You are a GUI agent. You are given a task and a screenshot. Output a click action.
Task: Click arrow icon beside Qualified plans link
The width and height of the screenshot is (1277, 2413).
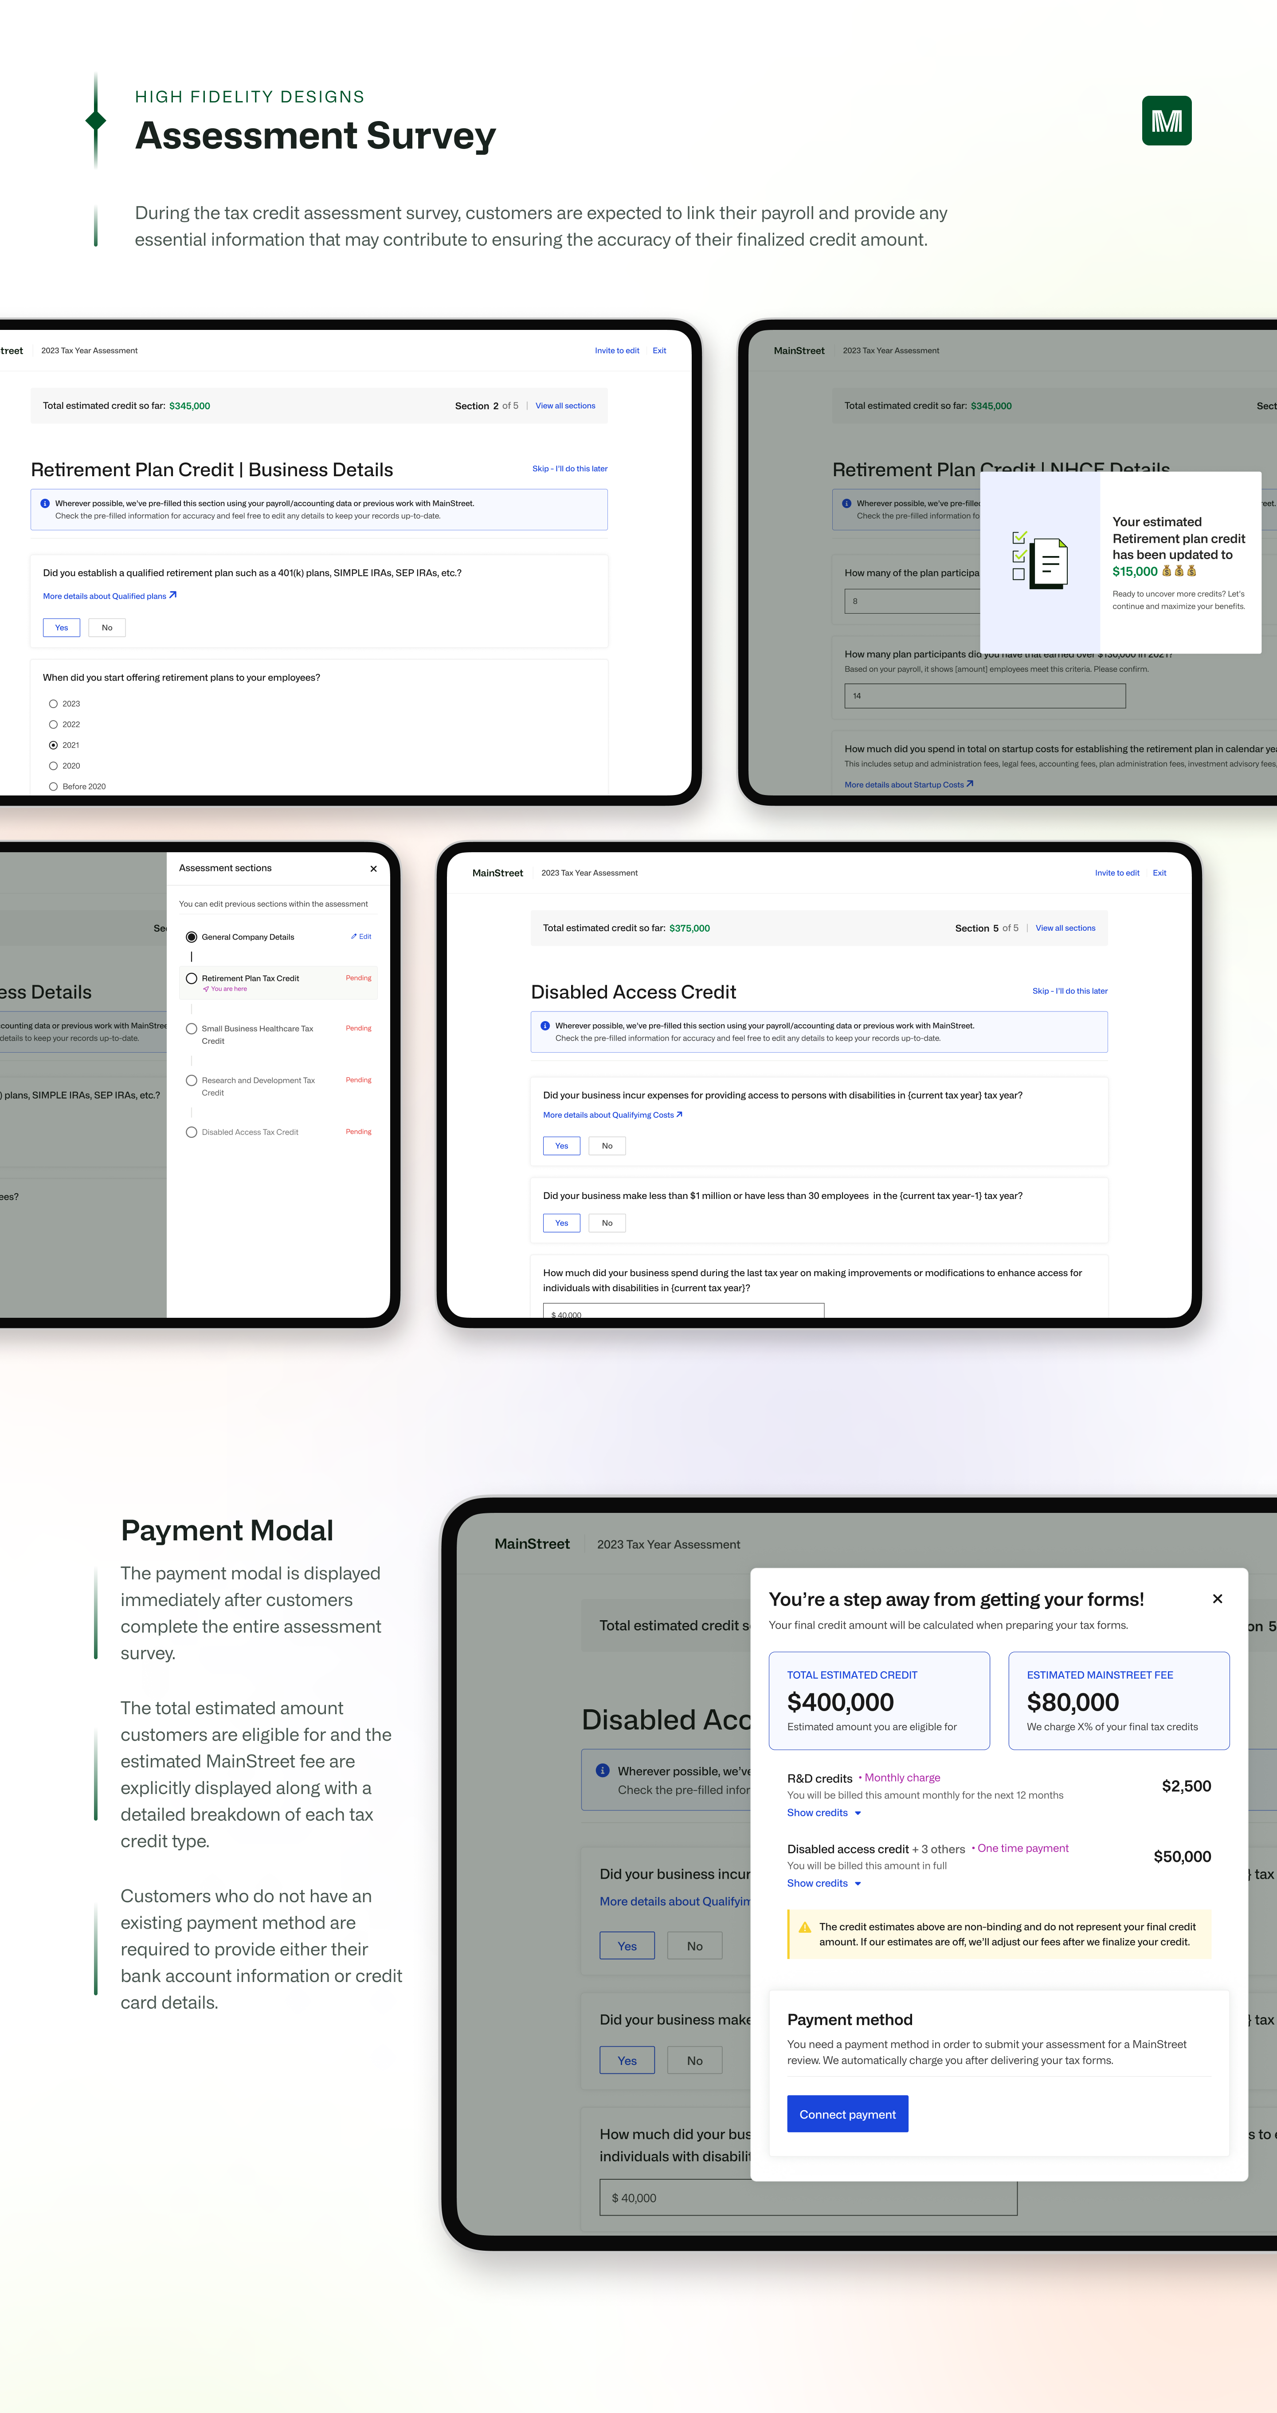click(x=173, y=595)
